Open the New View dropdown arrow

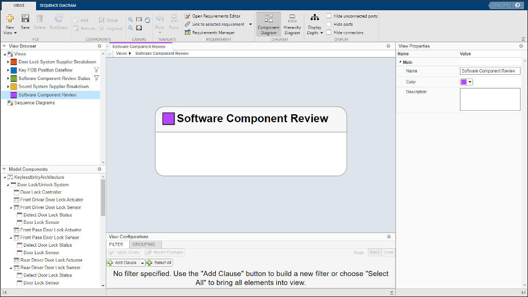[15, 33]
